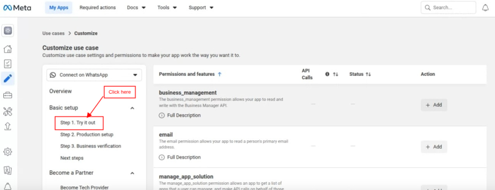Click the info icon beside API Calls
Image resolution: width=495 pixels, height=190 pixels.
[x=327, y=74]
